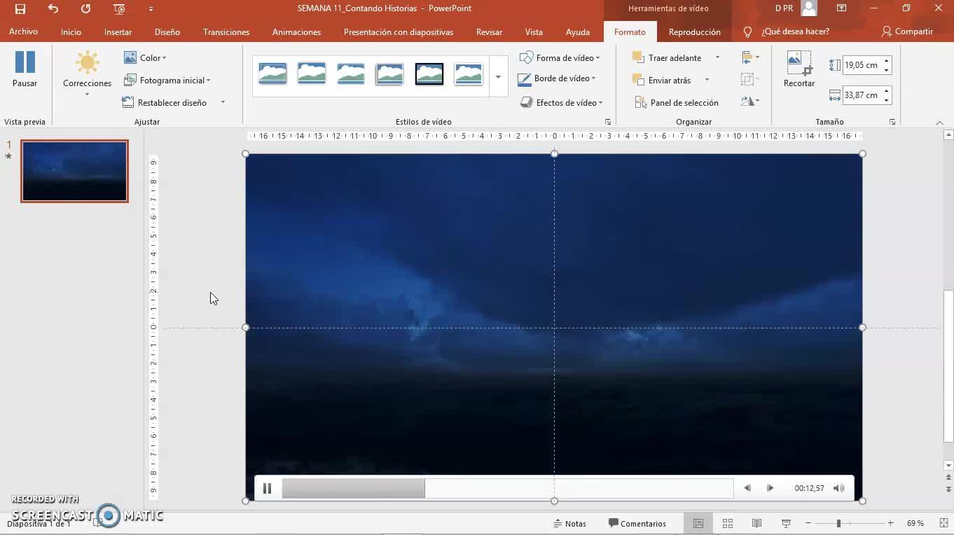The image size is (954, 535).
Task: Toggle the Notas pane
Action: pos(569,523)
